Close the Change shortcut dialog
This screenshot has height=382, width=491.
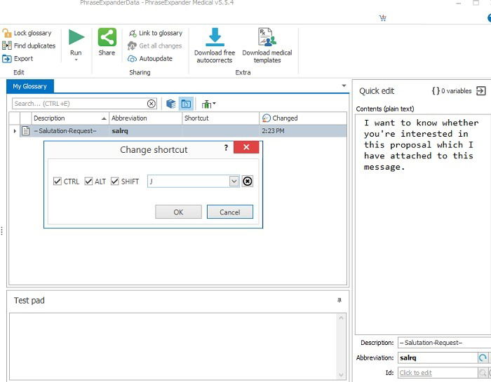tap(246, 147)
